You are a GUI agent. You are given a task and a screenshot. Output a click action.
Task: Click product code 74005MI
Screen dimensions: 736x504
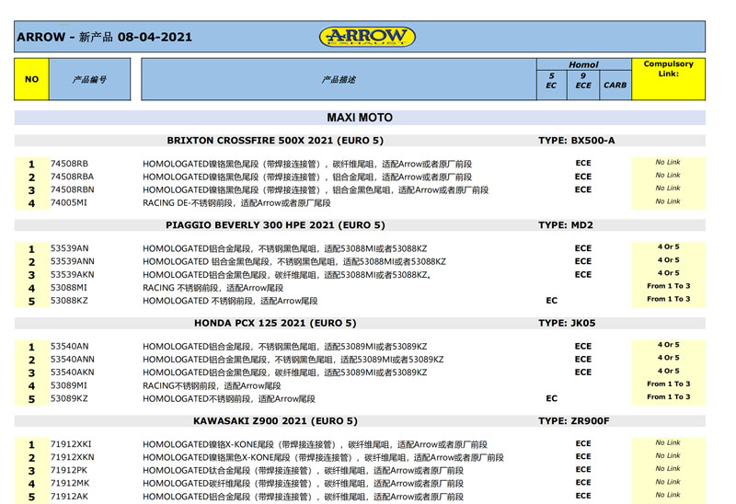coord(68,202)
